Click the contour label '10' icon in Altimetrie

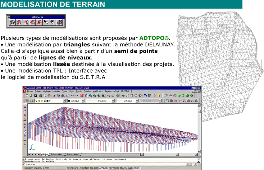tap(39, 22)
